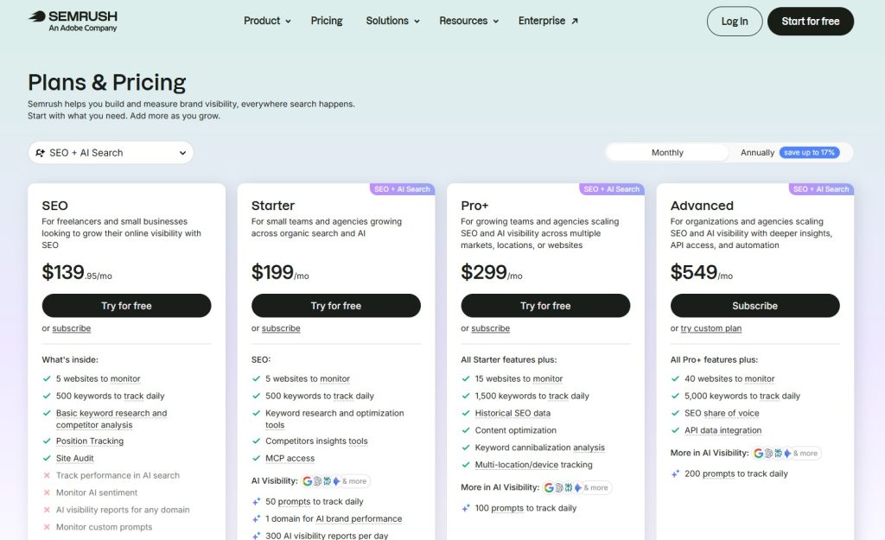Expand the Solutions menu
The image size is (885, 540).
click(392, 21)
